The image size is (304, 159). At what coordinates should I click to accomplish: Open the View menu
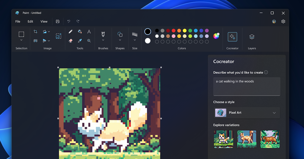pos(44,21)
